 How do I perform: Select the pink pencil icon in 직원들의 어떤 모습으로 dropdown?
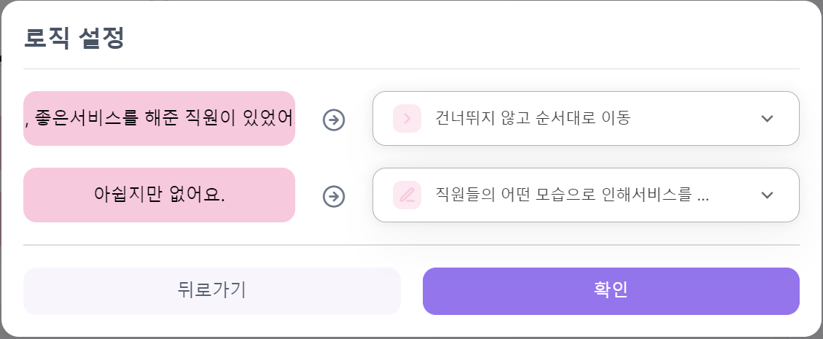(x=407, y=195)
